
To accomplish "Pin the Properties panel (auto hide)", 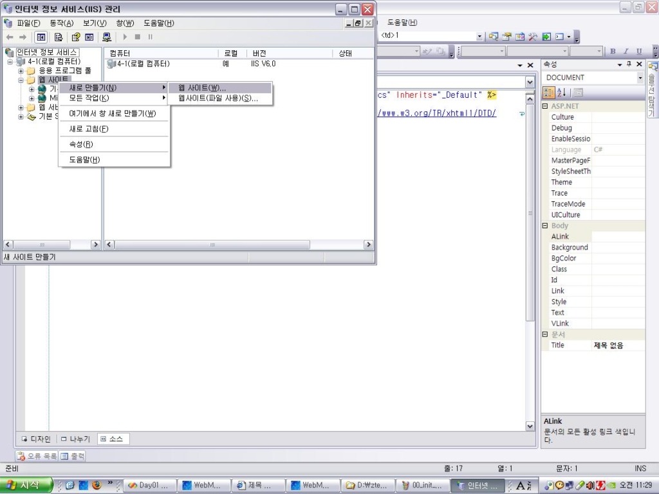I will (629, 64).
